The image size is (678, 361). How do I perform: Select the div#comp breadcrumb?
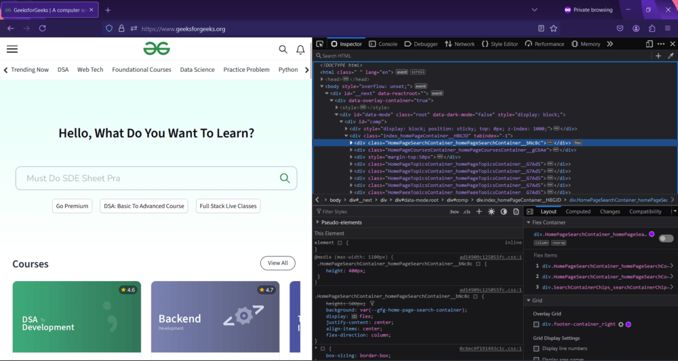[x=458, y=200]
